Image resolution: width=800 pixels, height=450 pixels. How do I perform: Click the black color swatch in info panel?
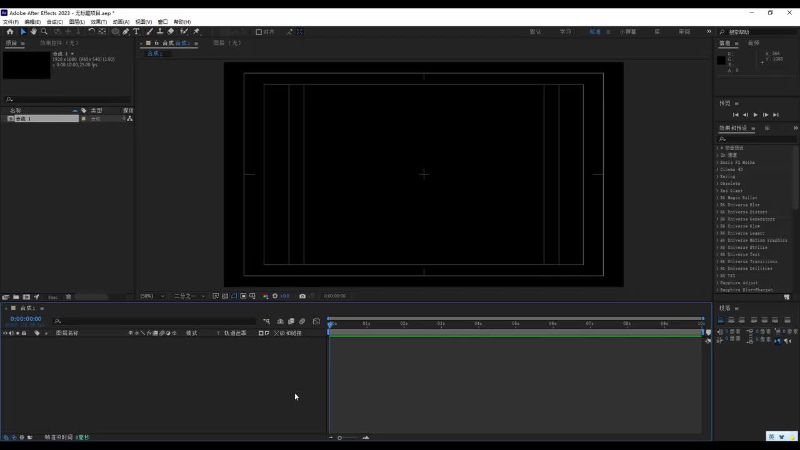point(721,61)
